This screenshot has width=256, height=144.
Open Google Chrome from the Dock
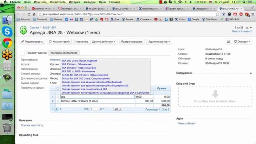point(7,43)
